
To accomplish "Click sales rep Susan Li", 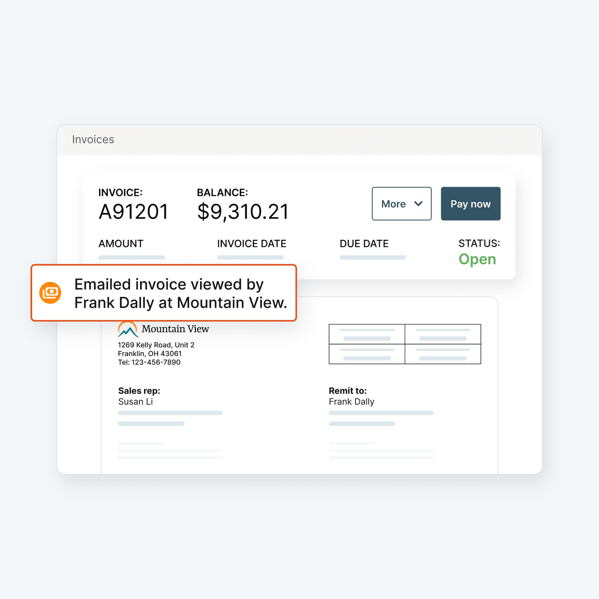I will (x=136, y=402).
